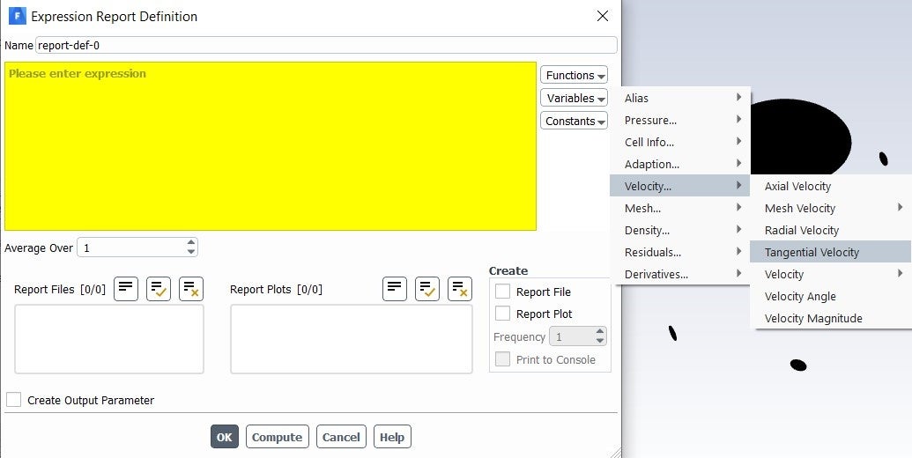Click check-all icon for Report Files
This screenshot has height=458, width=912.
[x=159, y=289]
